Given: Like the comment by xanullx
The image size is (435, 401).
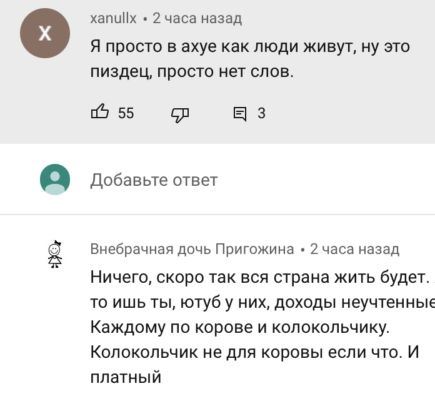Looking at the screenshot, I should [x=100, y=113].
